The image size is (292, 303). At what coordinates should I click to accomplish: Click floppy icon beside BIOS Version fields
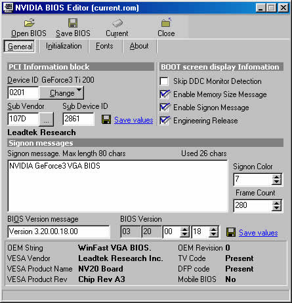[x=231, y=232]
